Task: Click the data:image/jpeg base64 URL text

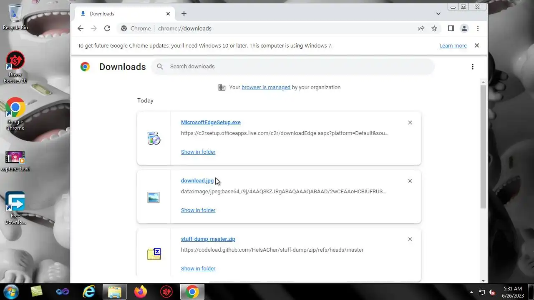Action: (284, 192)
